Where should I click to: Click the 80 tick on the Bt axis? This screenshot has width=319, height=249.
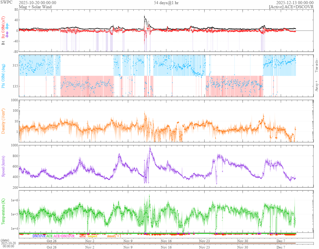coord(16,10)
